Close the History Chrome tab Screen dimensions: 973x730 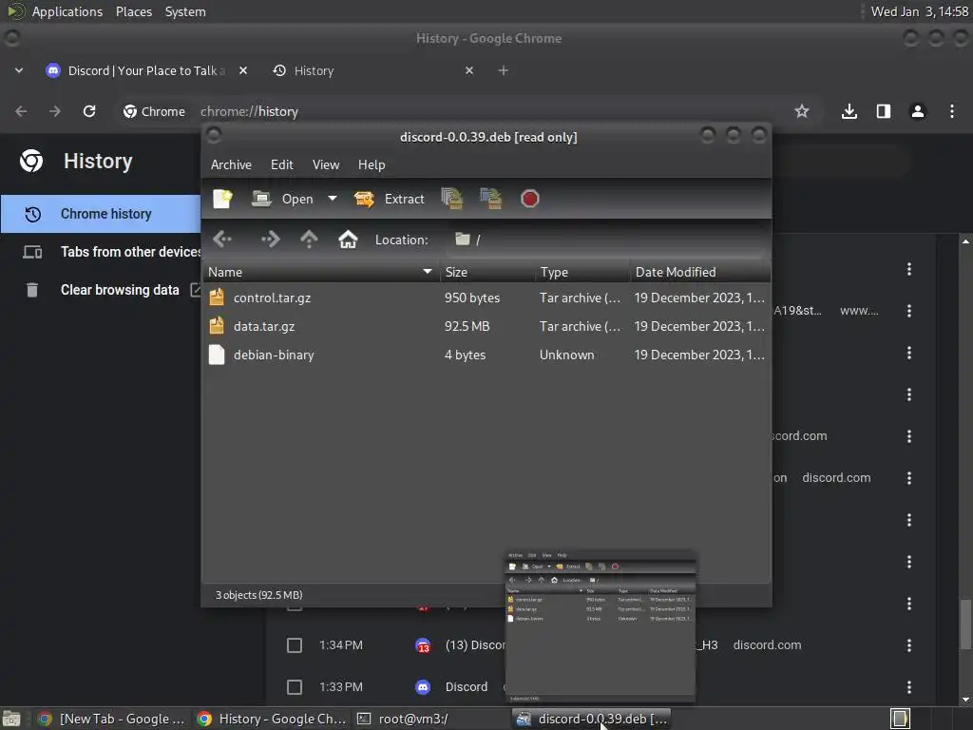point(469,70)
